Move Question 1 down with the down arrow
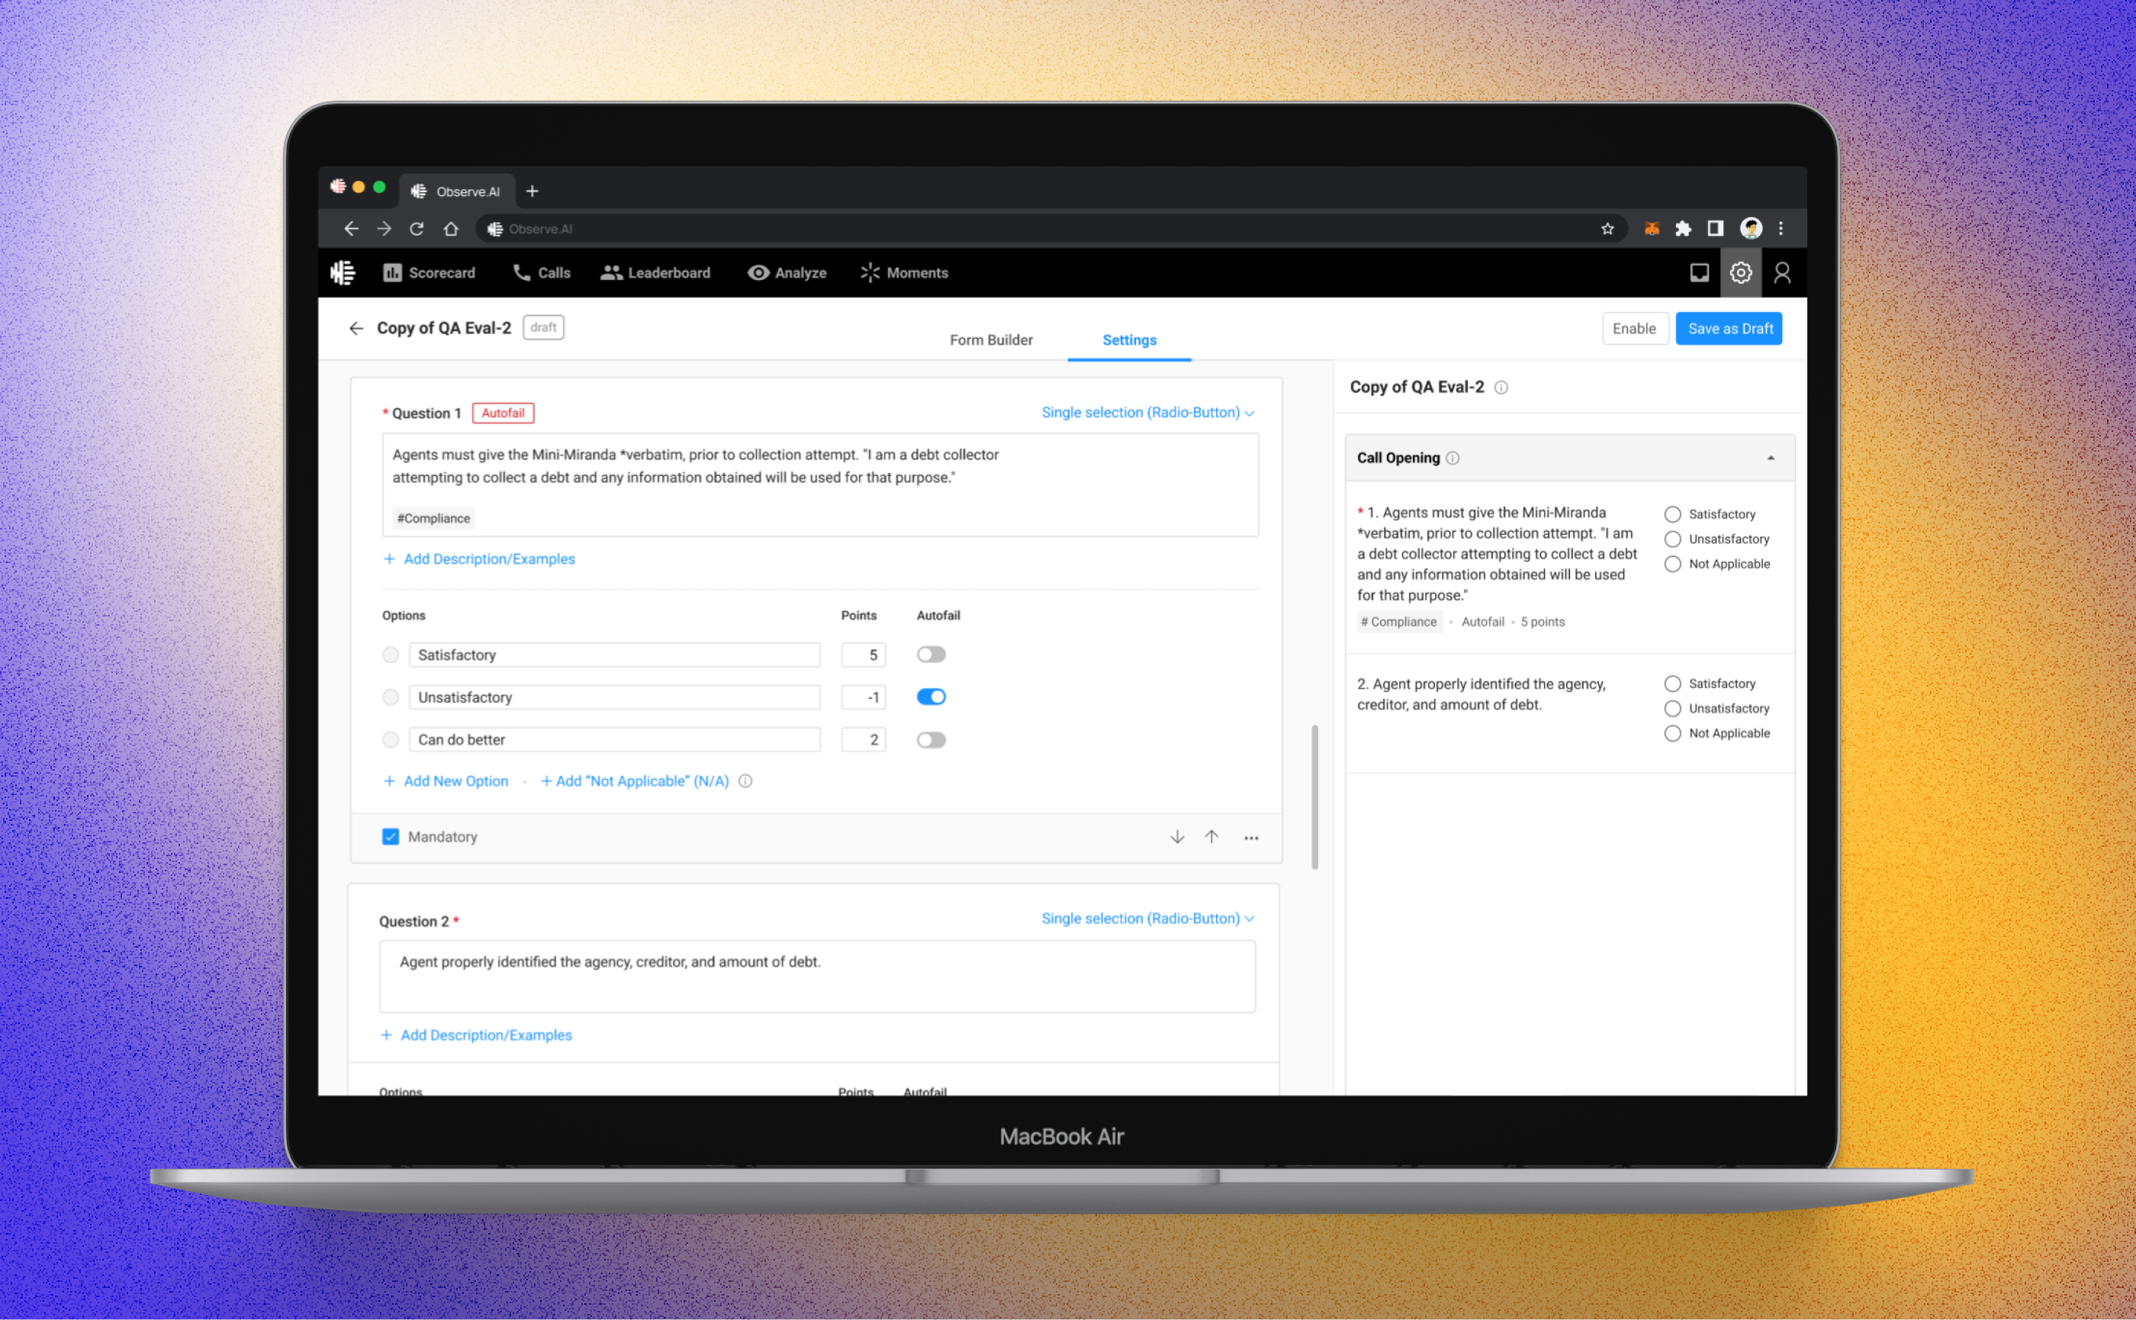 pos(1176,836)
